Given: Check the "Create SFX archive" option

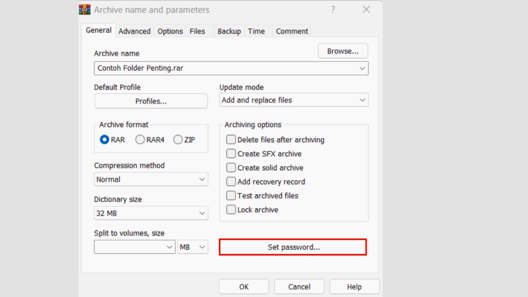Looking at the screenshot, I should (231, 154).
